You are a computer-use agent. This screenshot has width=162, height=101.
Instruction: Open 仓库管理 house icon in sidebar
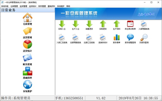28,17
